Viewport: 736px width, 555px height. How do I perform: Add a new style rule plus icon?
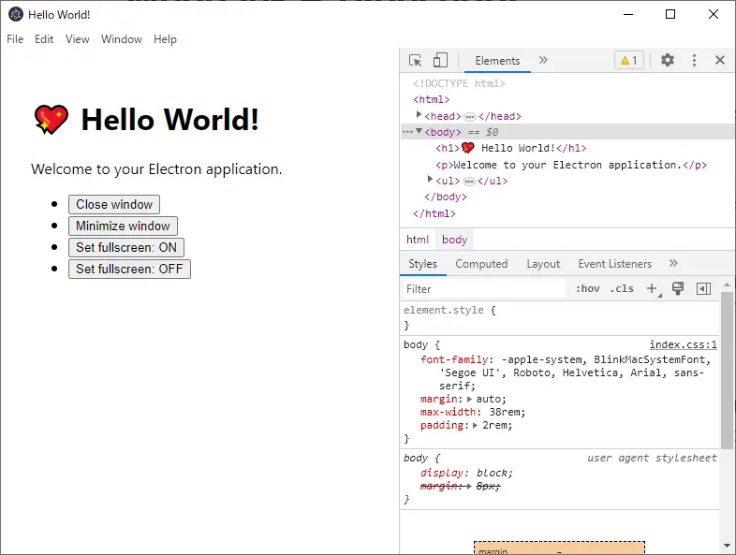pyautogui.click(x=653, y=288)
